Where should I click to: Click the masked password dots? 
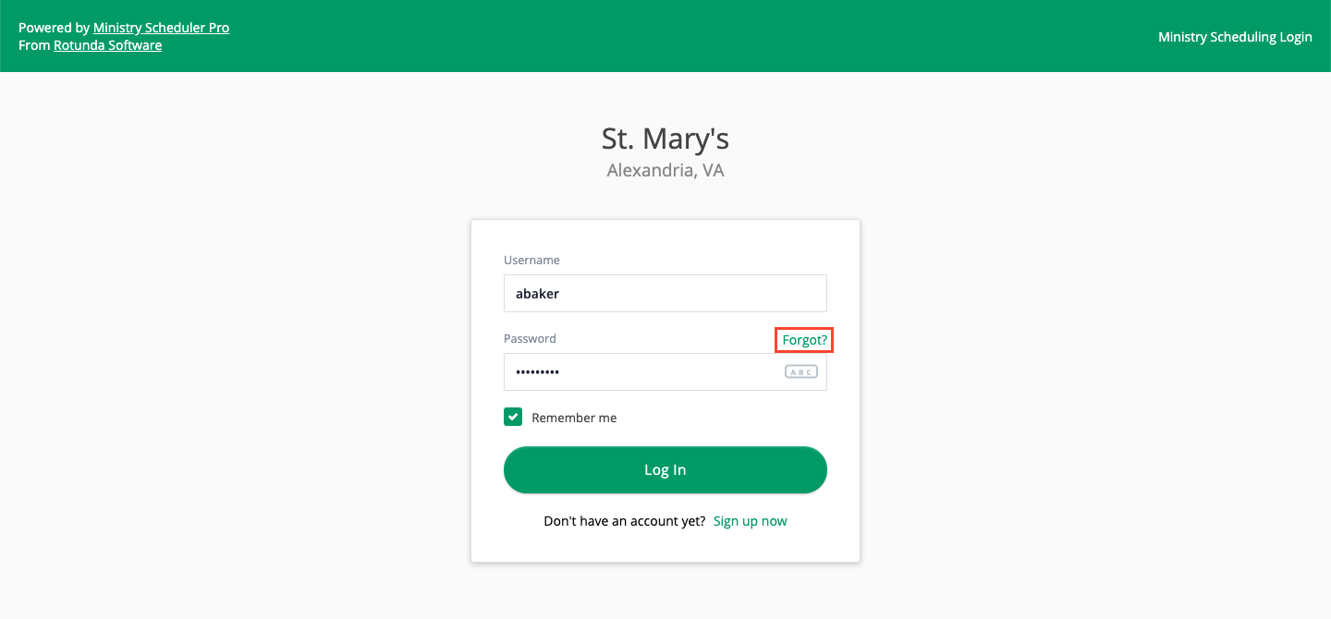(537, 371)
